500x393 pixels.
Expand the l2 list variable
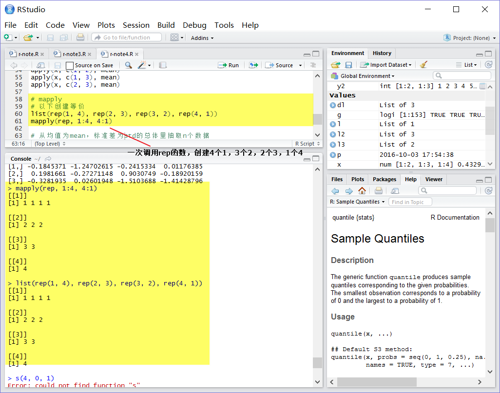click(332, 134)
